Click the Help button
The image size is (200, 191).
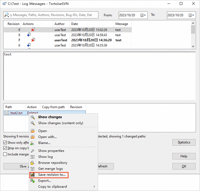click(x=184, y=156)
